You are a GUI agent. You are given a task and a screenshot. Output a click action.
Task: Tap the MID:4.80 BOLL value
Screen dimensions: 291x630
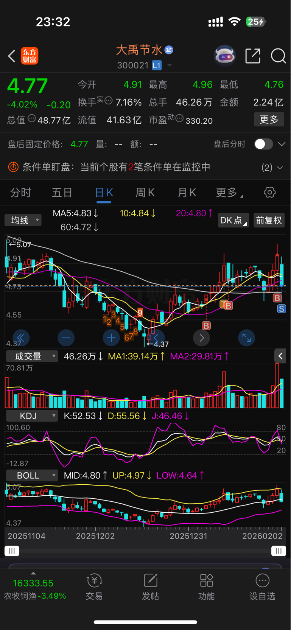click(86, 476)
